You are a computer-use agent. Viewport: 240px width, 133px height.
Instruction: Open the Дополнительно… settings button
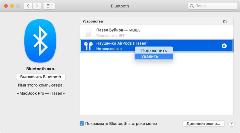point(203,123)
